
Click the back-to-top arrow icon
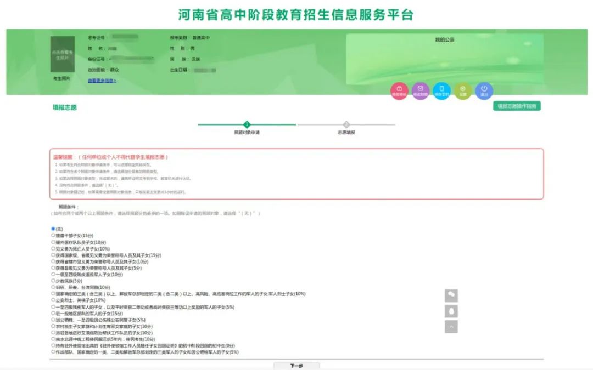pos(451,327)
